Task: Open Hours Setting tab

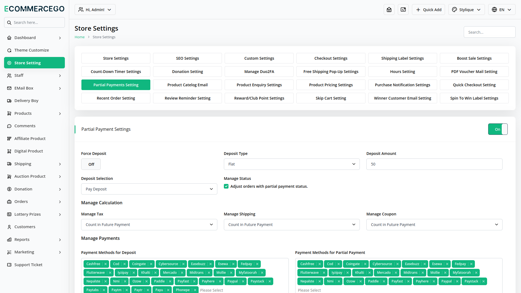Action: (402, 72)
